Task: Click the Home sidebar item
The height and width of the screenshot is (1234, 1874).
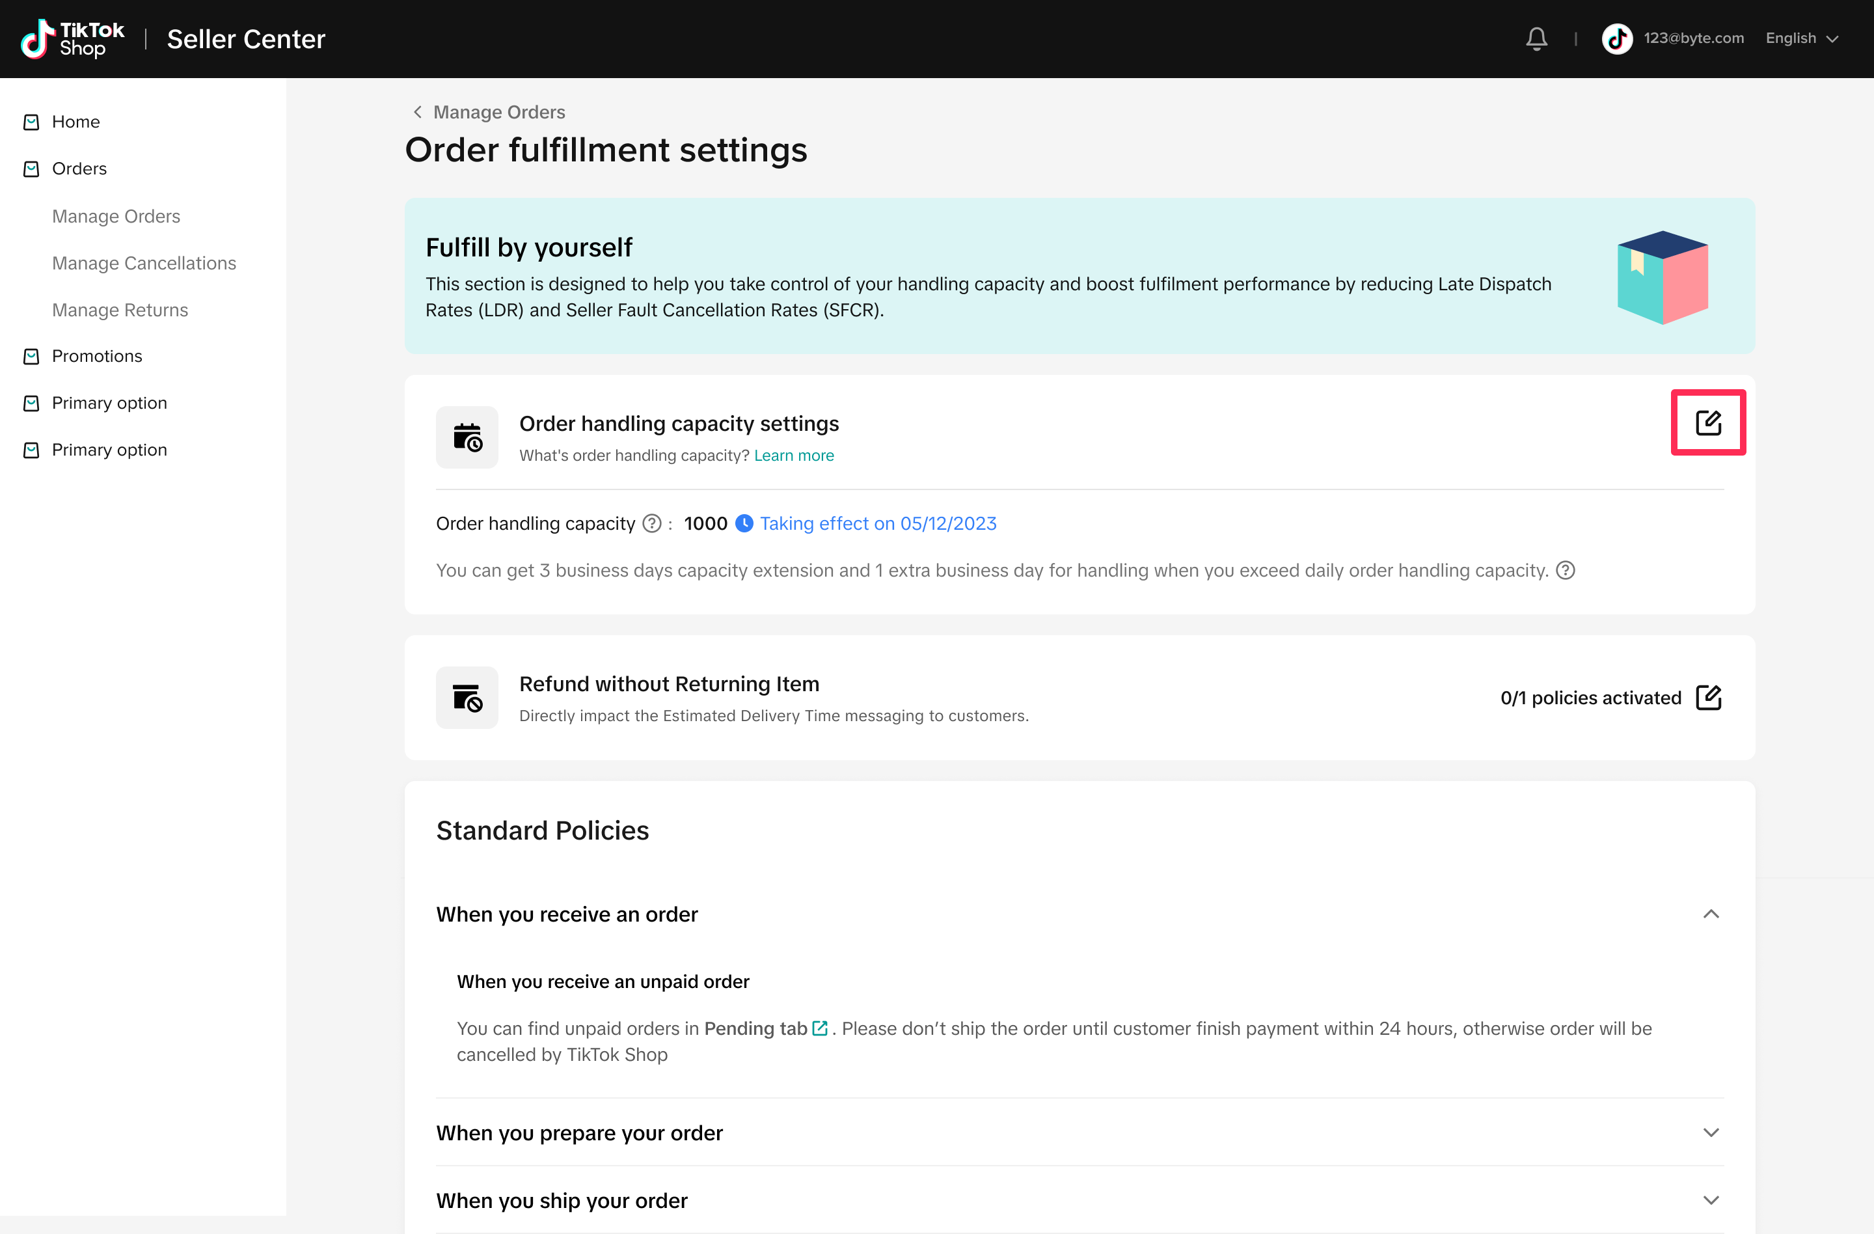Action: tap(75, 122)
